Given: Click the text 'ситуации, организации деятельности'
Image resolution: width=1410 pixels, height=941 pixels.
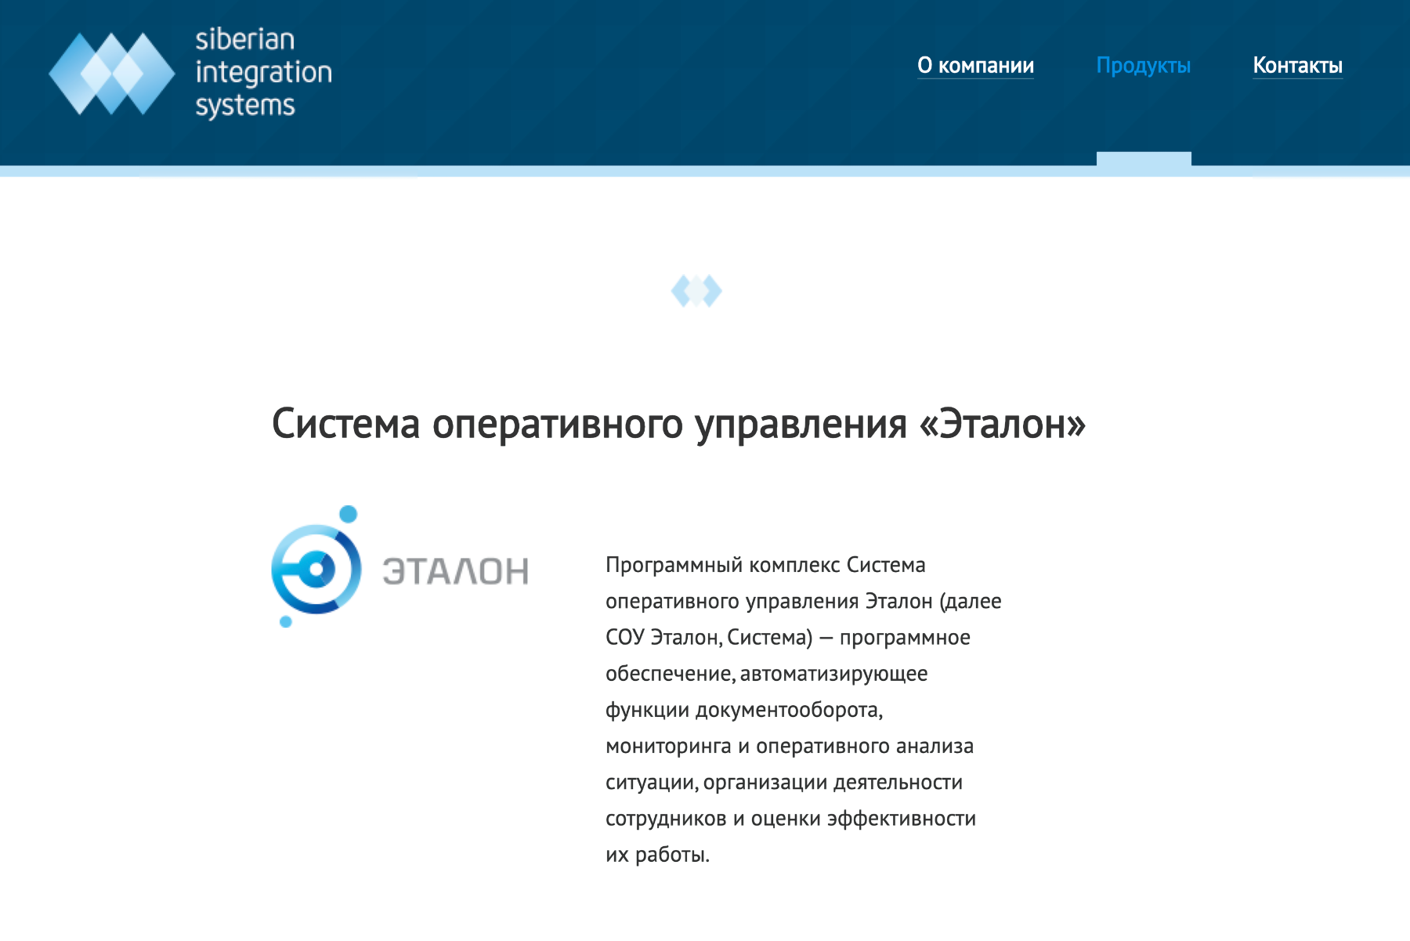Looking at the screenshot, I should (784, 782).
